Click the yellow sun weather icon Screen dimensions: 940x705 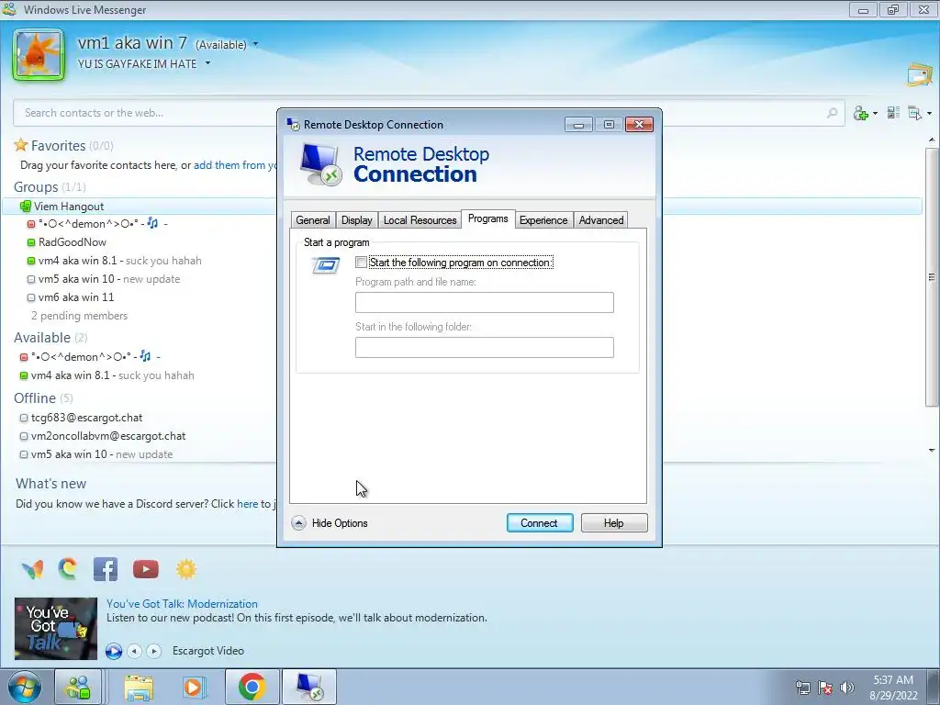[x=185, y=569]
